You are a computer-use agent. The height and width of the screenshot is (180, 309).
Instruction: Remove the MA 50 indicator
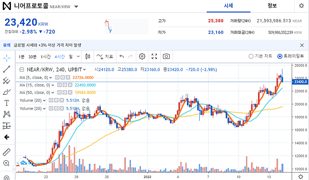pos(70,92)
